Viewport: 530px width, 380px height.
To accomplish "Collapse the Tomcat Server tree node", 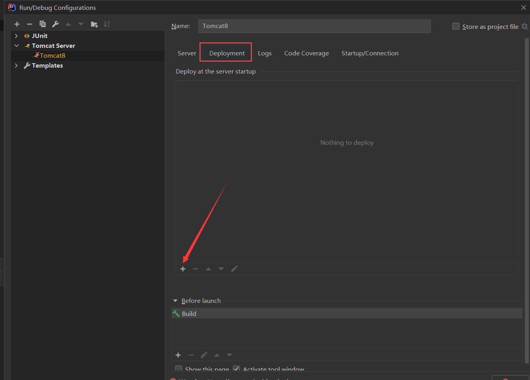I will point(16,45).
